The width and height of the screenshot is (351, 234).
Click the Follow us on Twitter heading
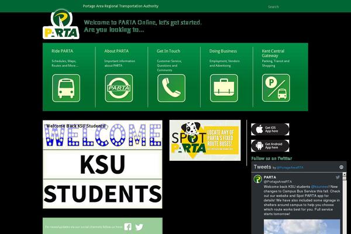click(271, 159)
